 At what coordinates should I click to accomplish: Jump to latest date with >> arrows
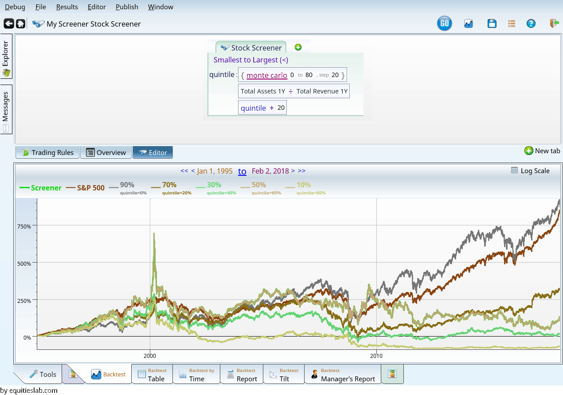coord(301,171)
